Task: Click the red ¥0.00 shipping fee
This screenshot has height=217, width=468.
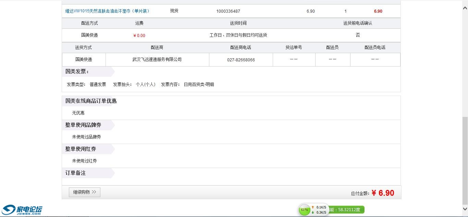Action: [139, 36]
